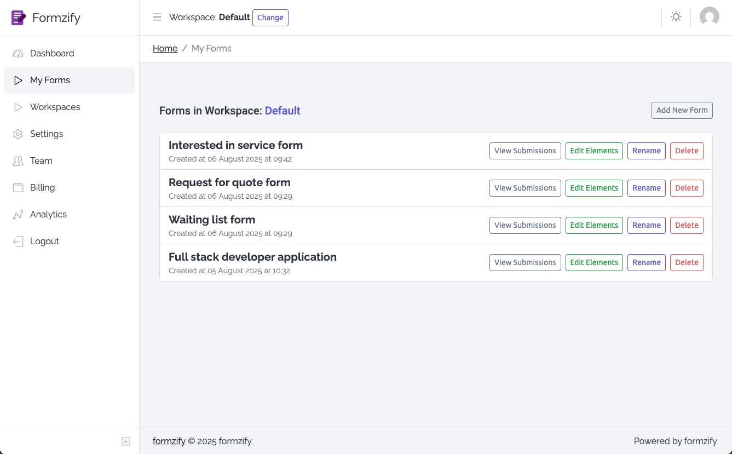The height and width of the screenshot is (454, 732).
Task: Open the user avatar profile menu
Action: pos(709,17)
